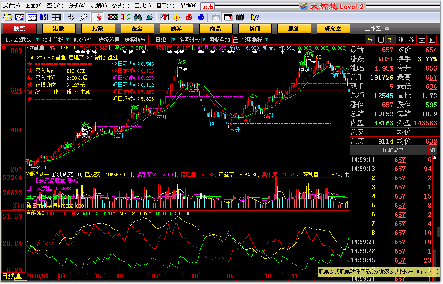The width and height of the screenshot is (443, 284).
Task: Click the RSI indicator icon
Action: [44, 17]
